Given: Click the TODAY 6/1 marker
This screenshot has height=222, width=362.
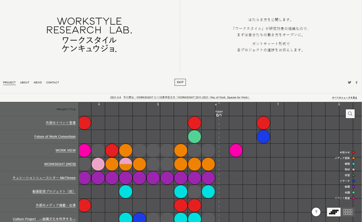Looking at the screenshot, I should pos(219,114).
